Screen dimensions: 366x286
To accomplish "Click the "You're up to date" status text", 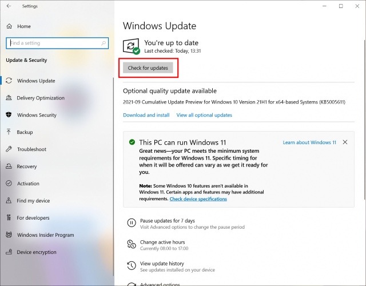I will 171,43.
